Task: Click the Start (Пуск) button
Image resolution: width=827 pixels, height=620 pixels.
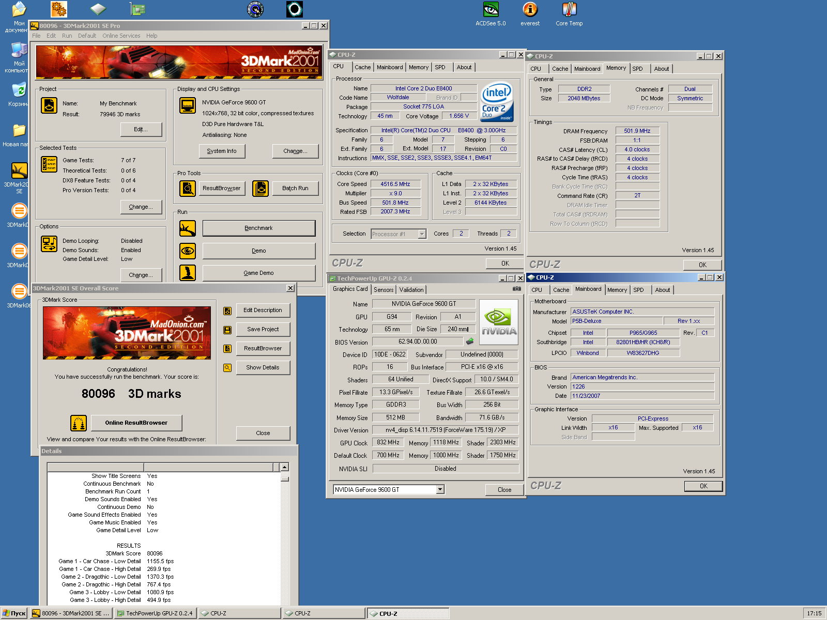Action: [x=14, y=613]
